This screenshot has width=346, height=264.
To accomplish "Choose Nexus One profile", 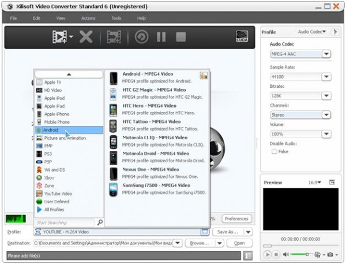I will pyautogui.click(x=158, y=173).
